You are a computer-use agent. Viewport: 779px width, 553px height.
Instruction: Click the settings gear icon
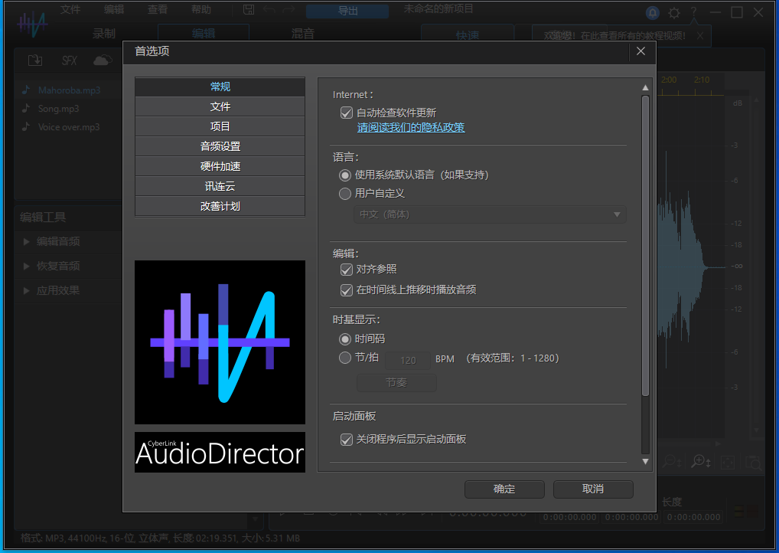coord(674,11)
